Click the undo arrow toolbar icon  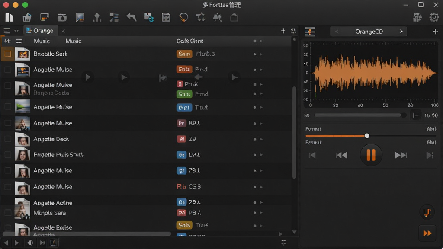coord(132,17)
